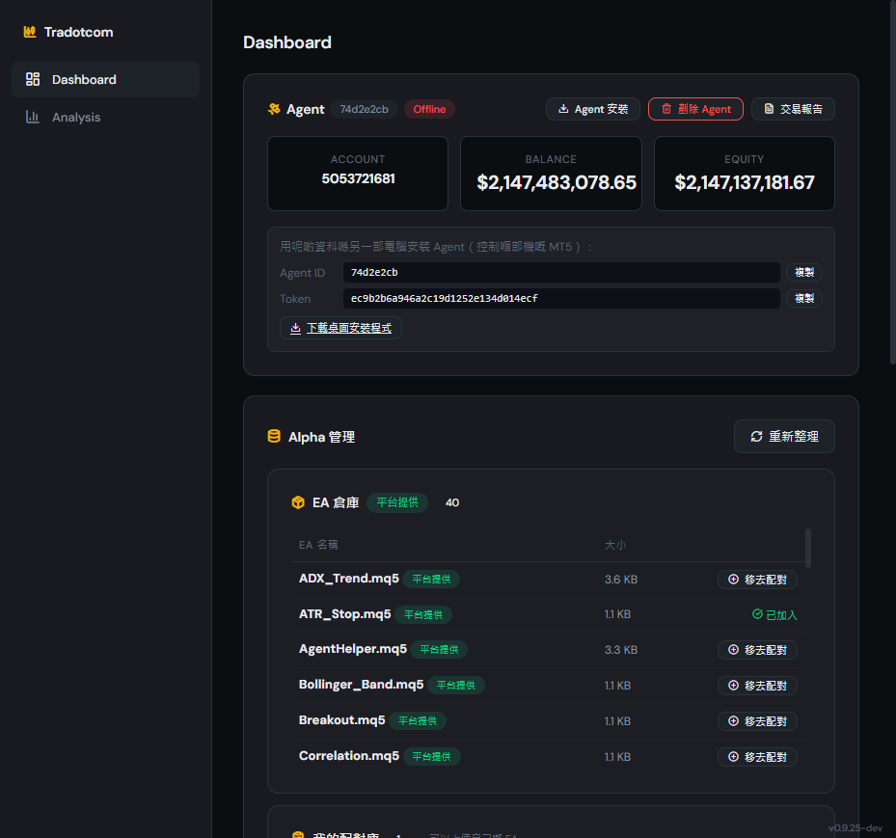
Task: Open the Dashboard sidebar item
Action: (106, 79)
